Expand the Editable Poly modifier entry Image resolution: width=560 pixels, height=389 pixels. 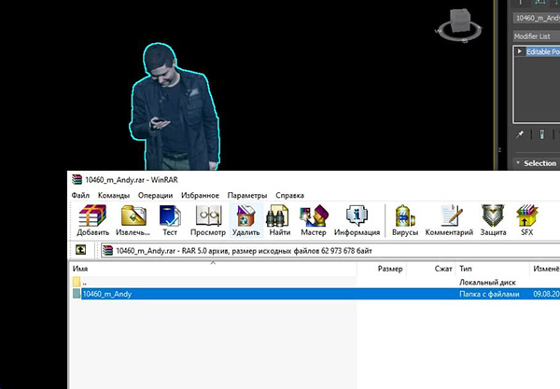pos(520,51)
